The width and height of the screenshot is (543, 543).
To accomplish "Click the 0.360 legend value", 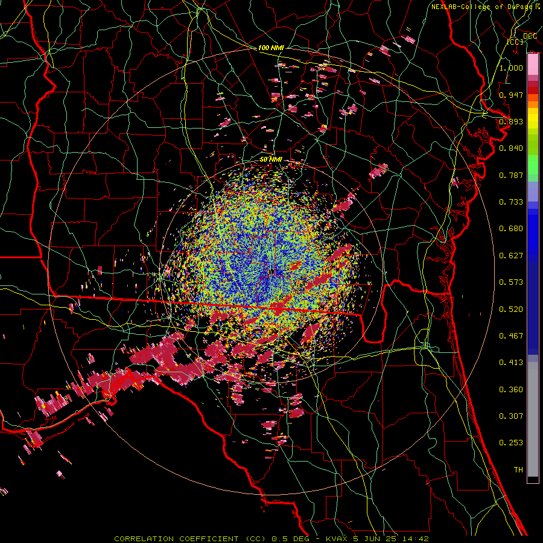I will tap(511, 389).
